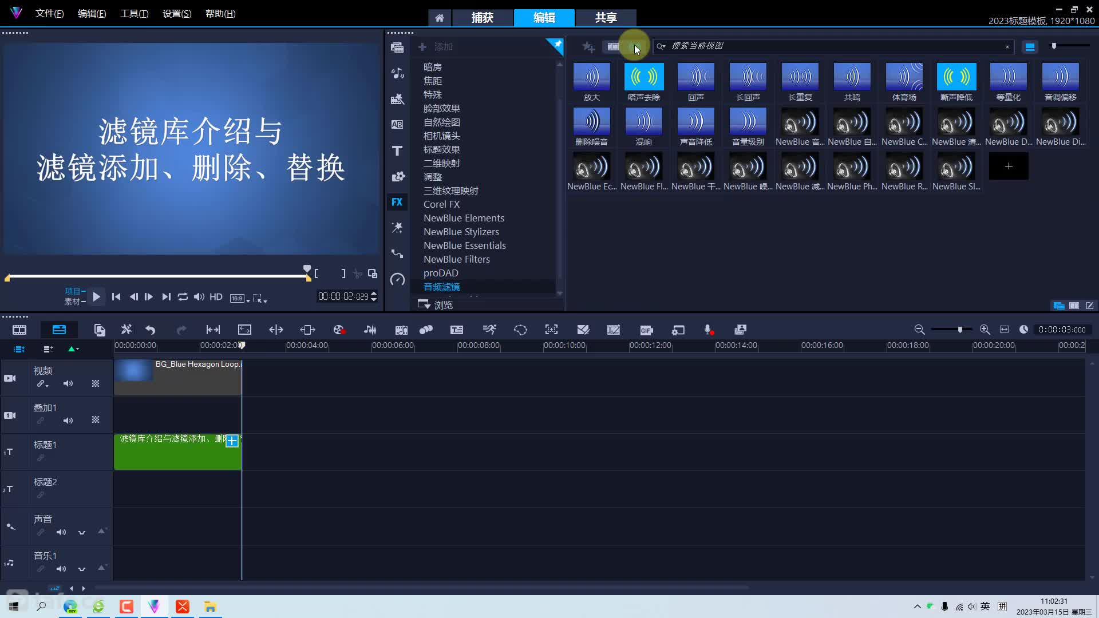Screen dimensions: 1099x618
Task: Click the Home tab icon
Action: [439, 18]
